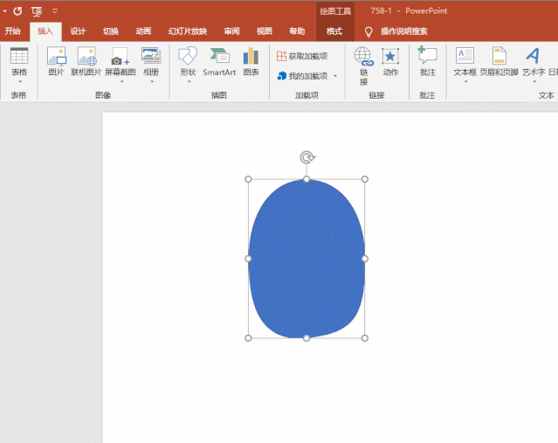Switch to the 设计 (Design) tab
The image size is (558, 443).
[x=78, y=31]
